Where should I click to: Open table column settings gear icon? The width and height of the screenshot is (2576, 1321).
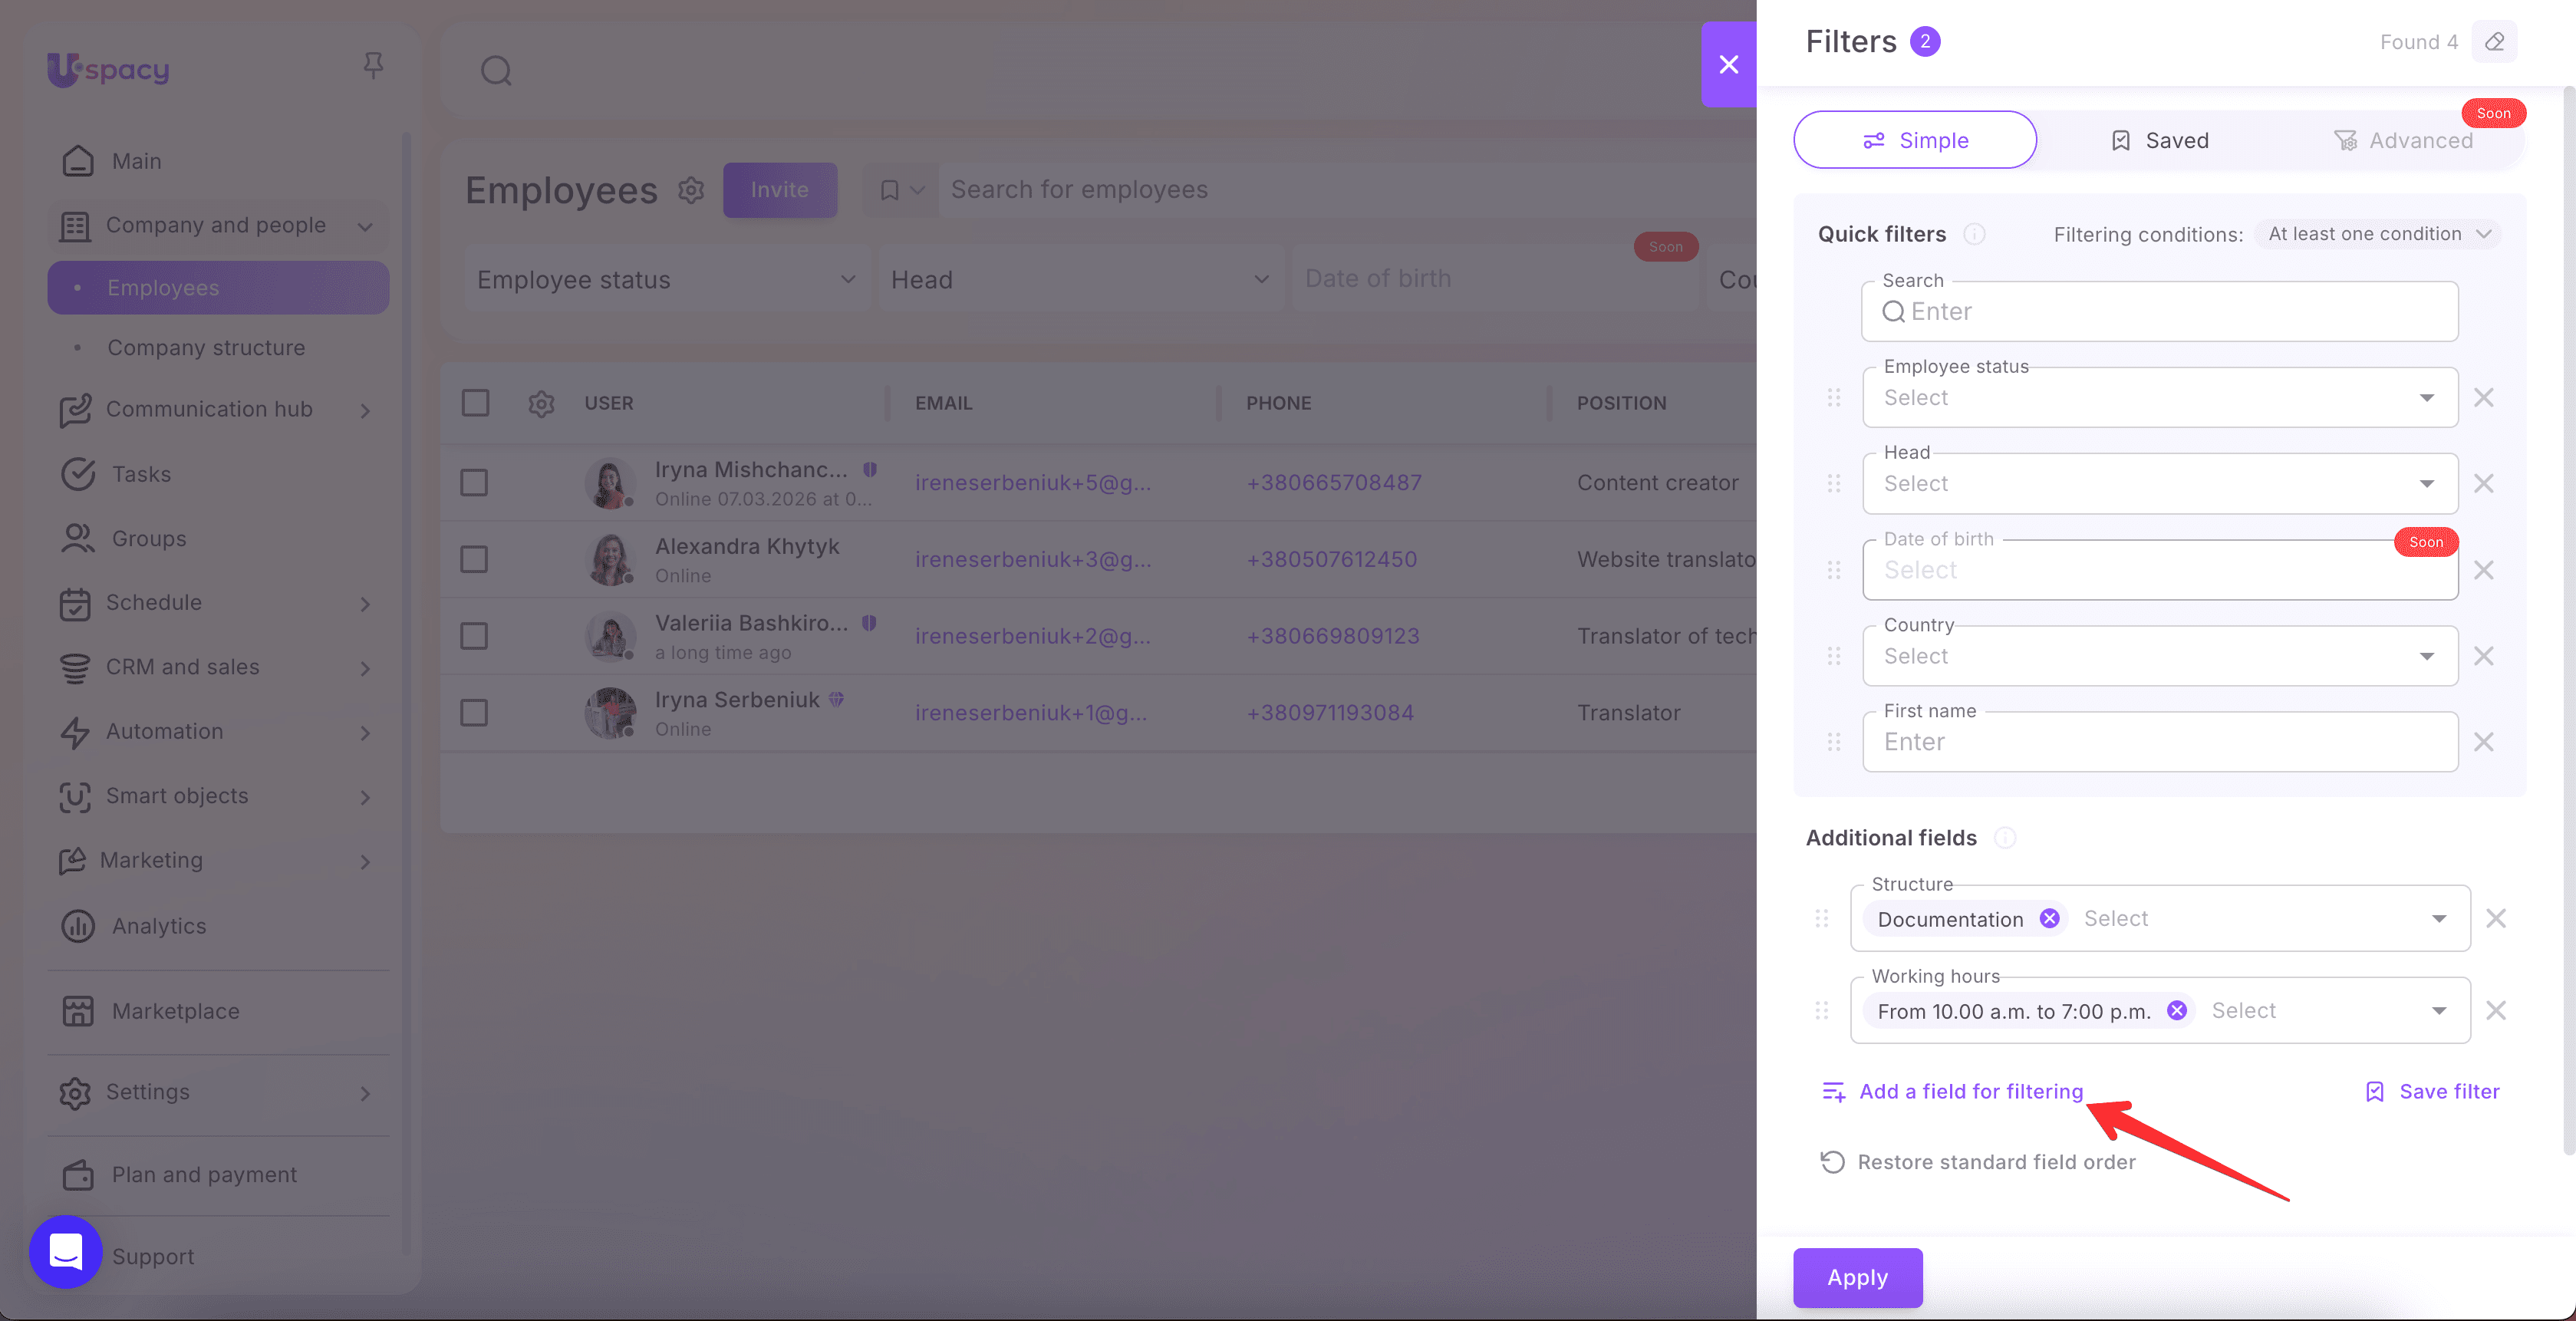(541, 404)
